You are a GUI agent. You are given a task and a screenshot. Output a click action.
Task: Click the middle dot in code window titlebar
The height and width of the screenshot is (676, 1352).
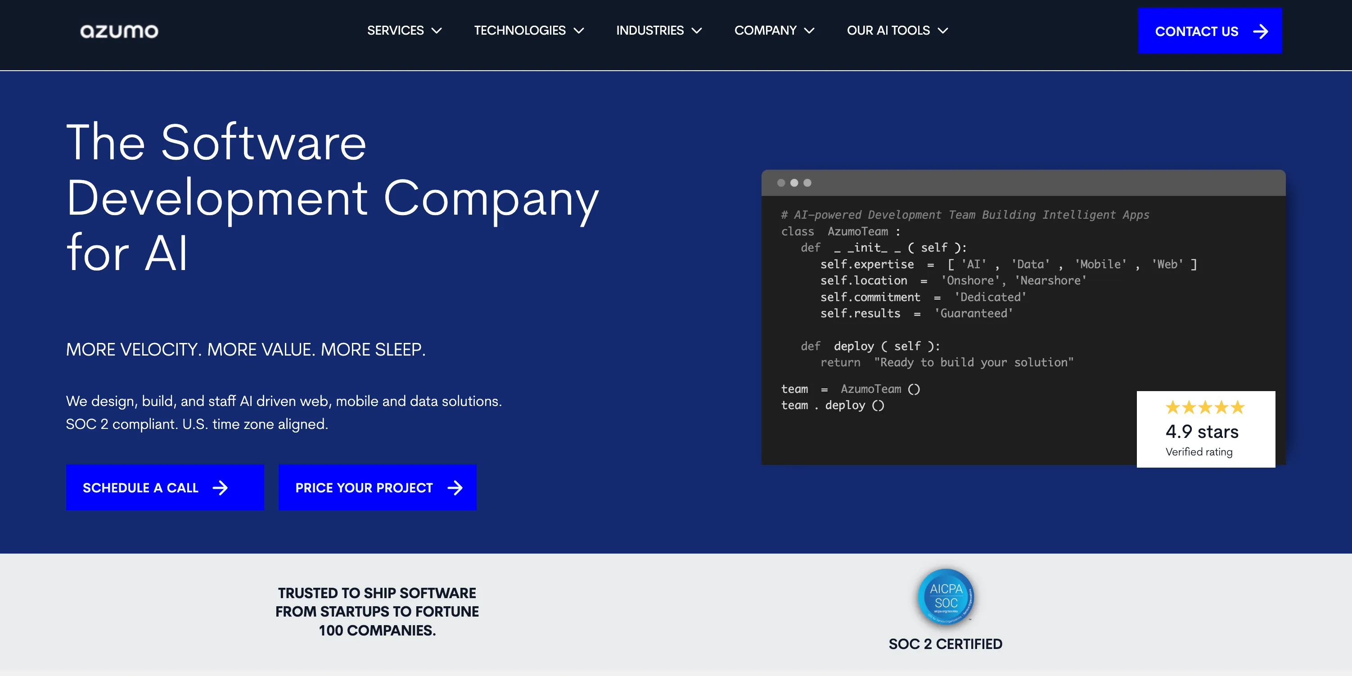(794, 183)
